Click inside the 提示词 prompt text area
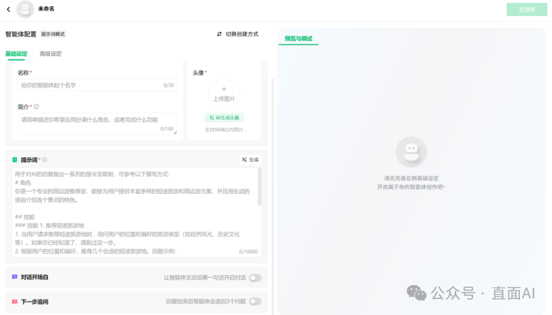Image resolution: width=552 pixels, height=315 pixels. point(135,212)
